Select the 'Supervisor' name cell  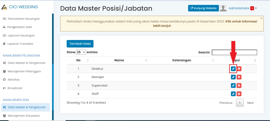(x=99, y=85)
